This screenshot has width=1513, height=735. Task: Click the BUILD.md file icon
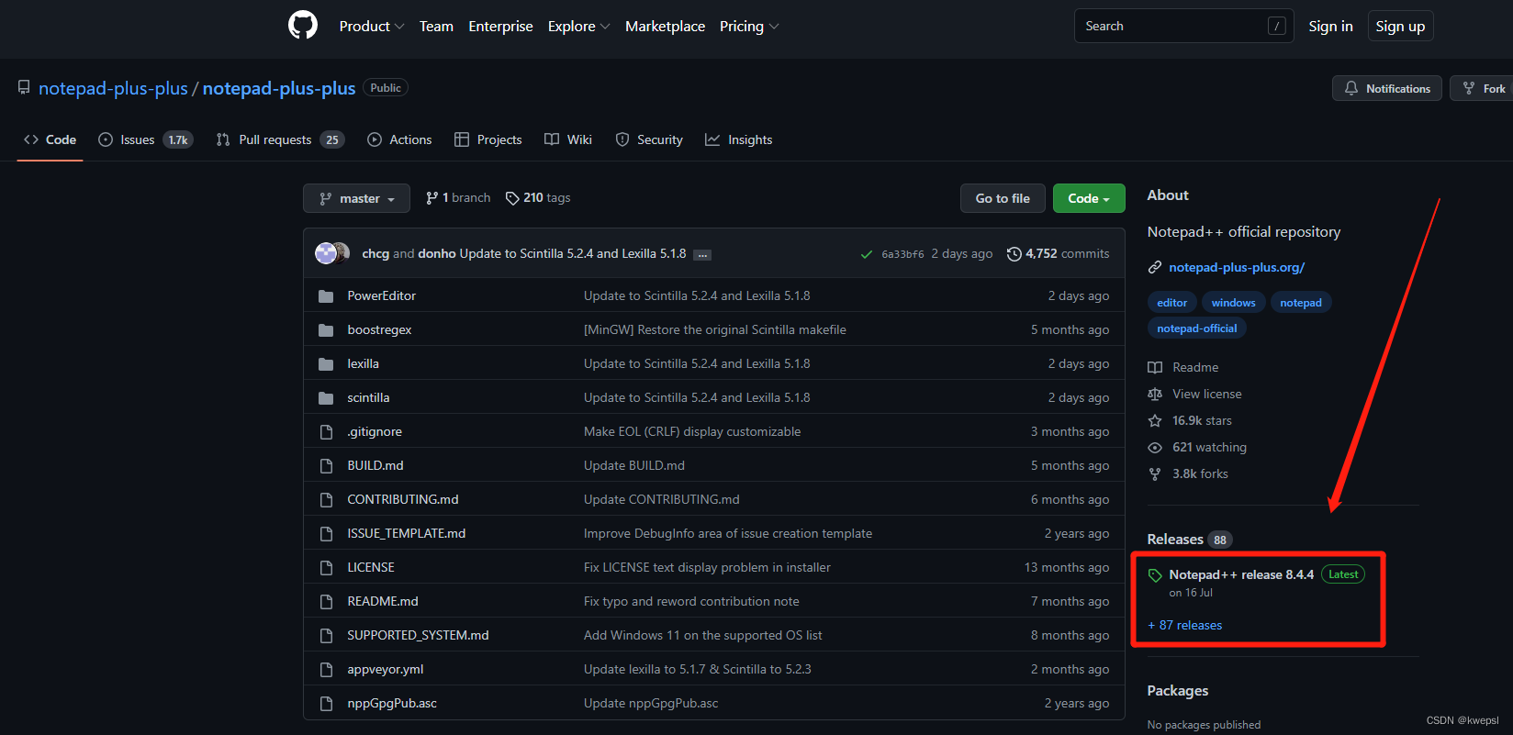(326, 465)
